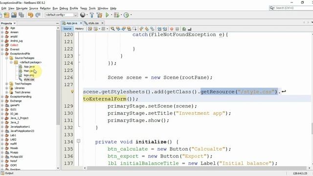Click Next Bookmark icon
313x176 pixels.
tap(147, 29)
